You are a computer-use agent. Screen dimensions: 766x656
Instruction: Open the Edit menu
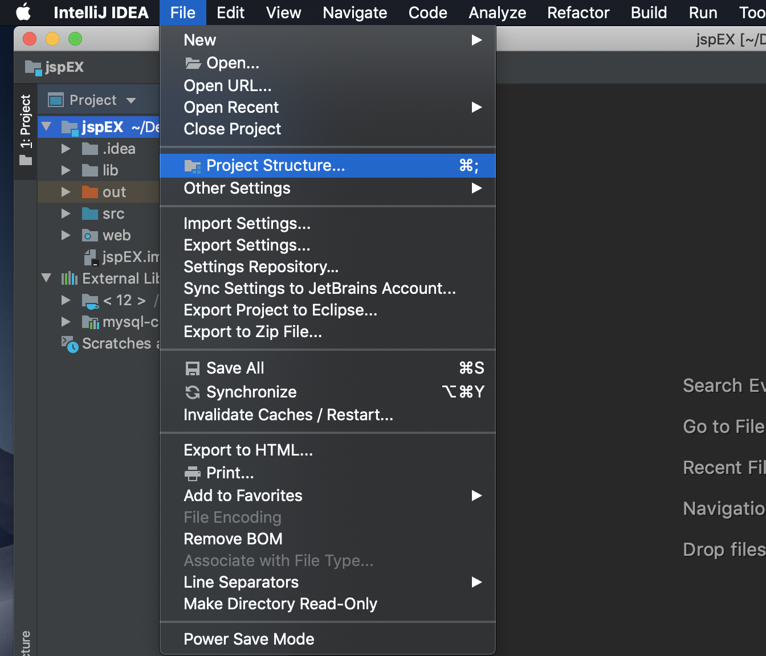(230, 13)
